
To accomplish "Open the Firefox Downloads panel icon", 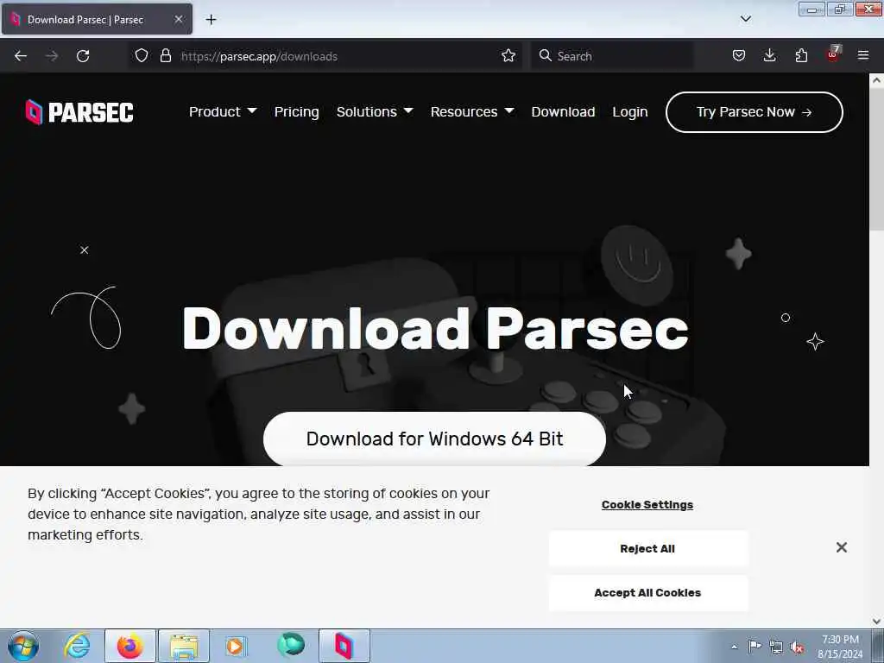I will 769,56.
